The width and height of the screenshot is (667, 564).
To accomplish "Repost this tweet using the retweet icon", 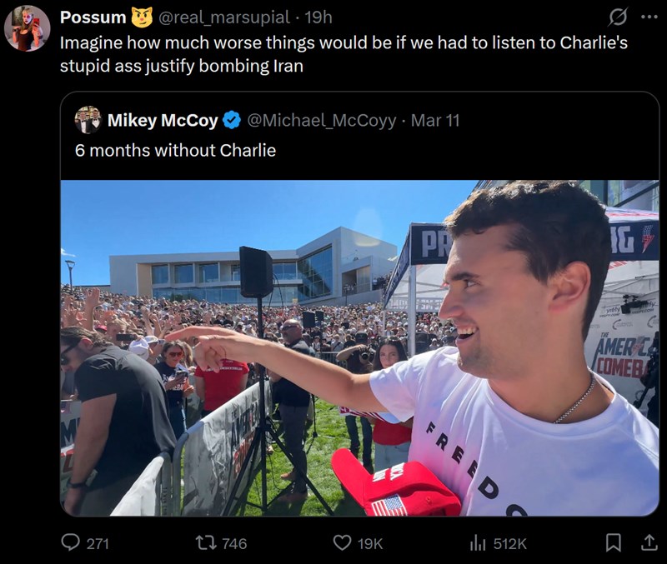I will point(204,543).
